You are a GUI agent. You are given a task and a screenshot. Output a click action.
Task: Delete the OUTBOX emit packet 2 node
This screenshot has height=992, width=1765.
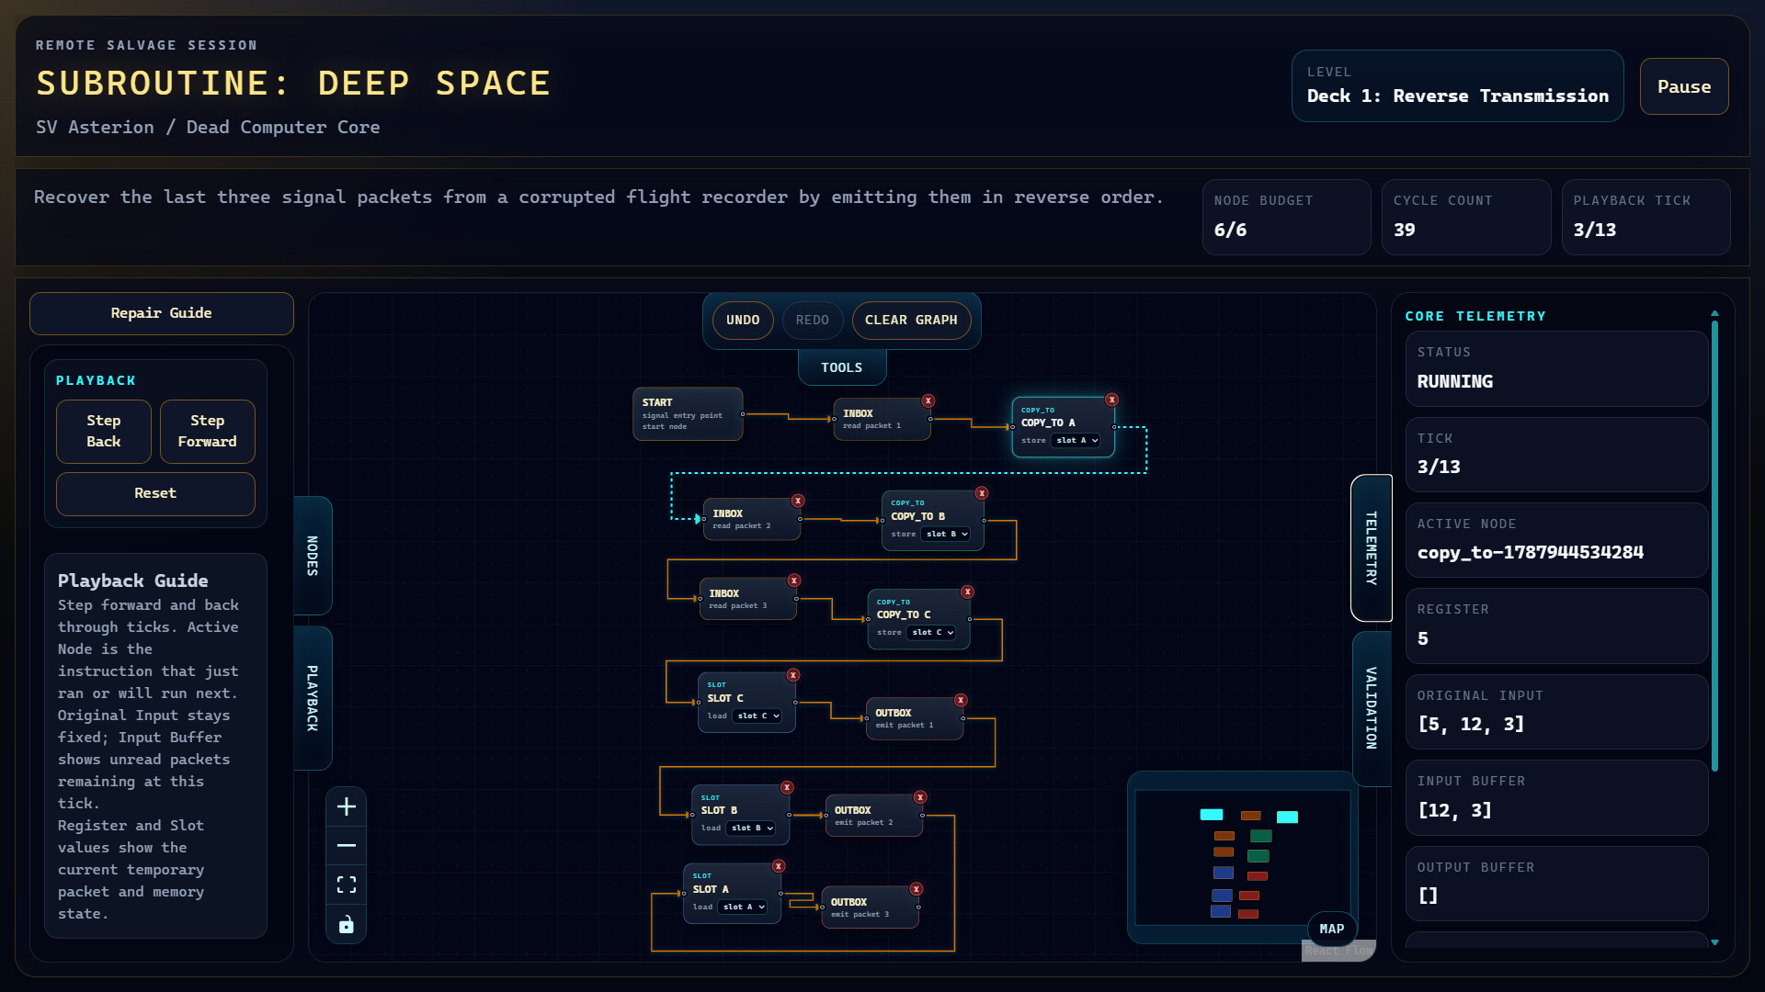coord(920,797)
